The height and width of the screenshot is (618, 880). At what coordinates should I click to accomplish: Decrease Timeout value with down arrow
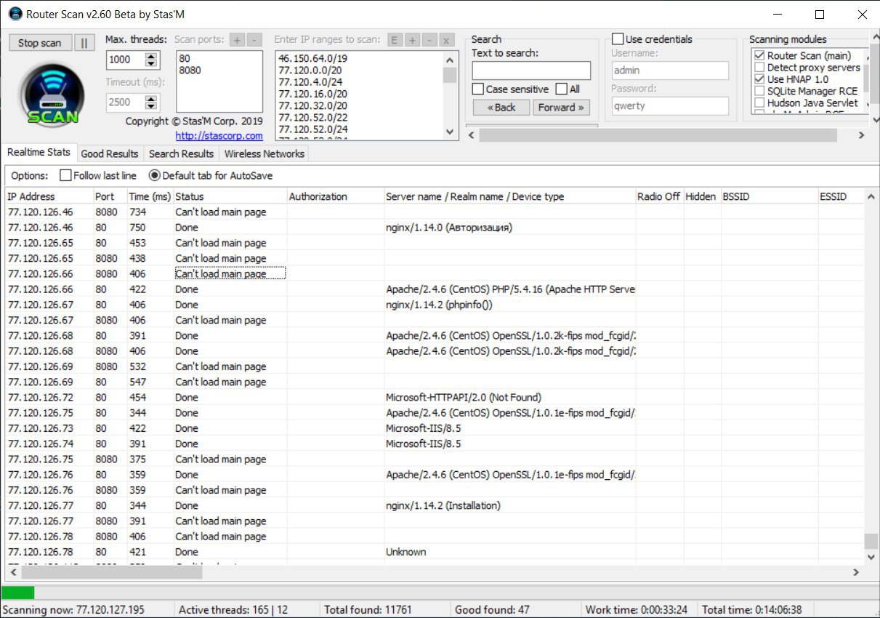click(x=151, y=106)
